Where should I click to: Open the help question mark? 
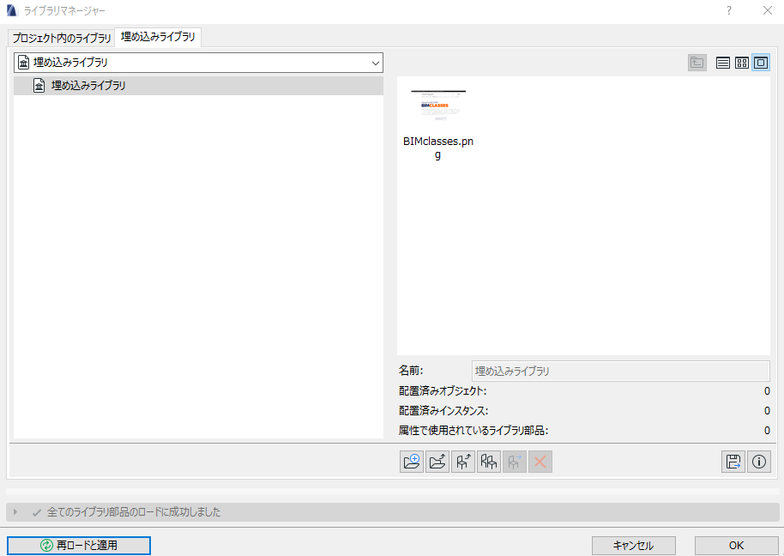click(x=729, y=10)
